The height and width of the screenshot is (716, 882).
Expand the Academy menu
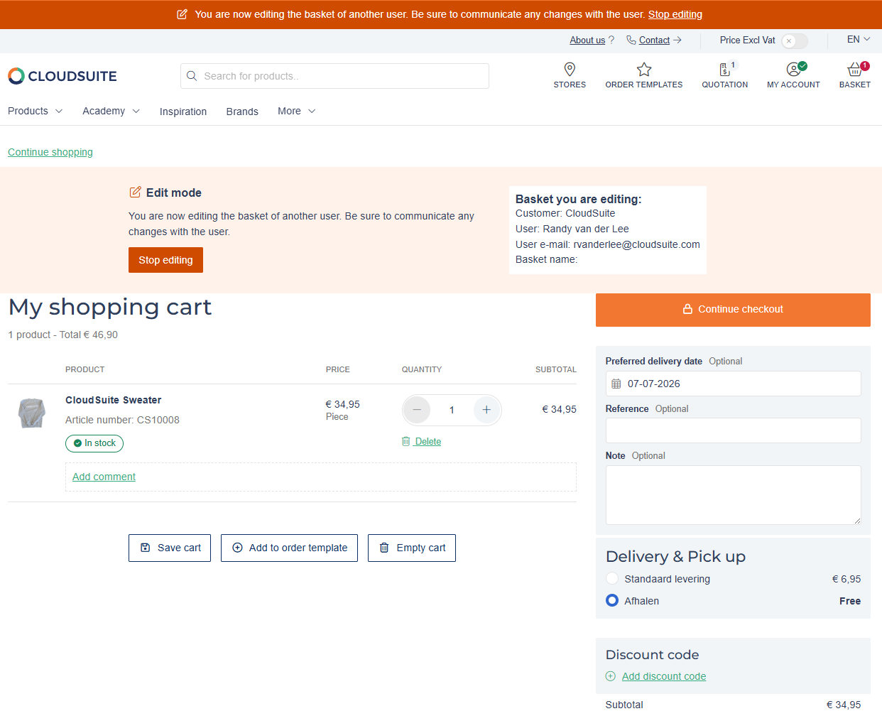[111, 111]
